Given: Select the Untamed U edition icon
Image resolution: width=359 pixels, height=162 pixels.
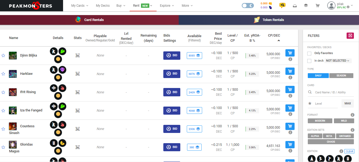Looking at the screenshot, I should point(348,159).
